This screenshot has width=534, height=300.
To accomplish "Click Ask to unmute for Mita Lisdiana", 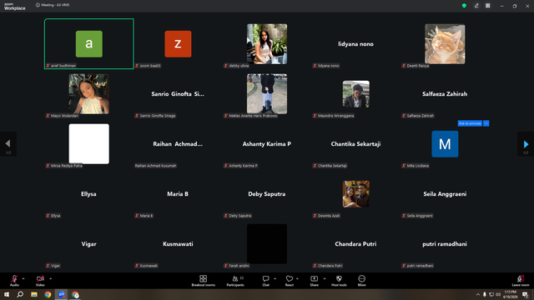I will click(470, 123).
